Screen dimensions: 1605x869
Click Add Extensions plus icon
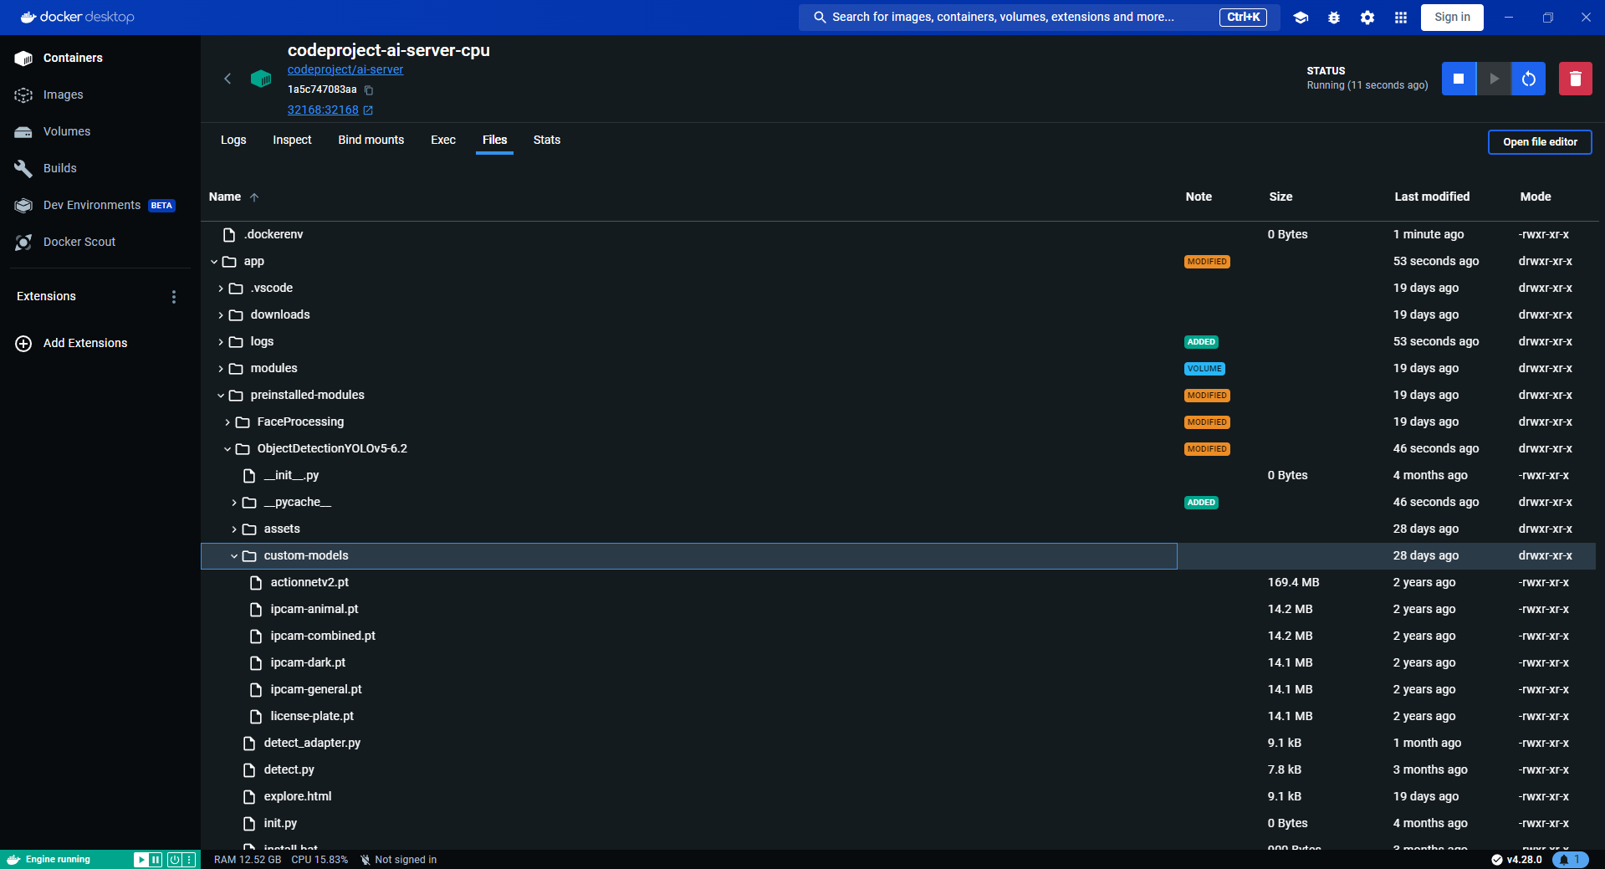[x=23, y=344]
